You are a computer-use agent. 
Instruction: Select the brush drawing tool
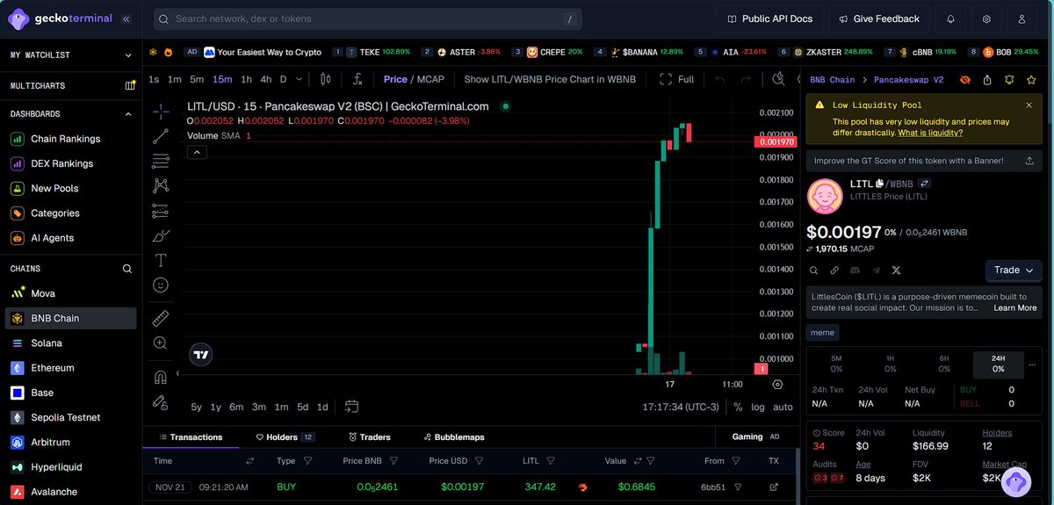pos(161,235)
